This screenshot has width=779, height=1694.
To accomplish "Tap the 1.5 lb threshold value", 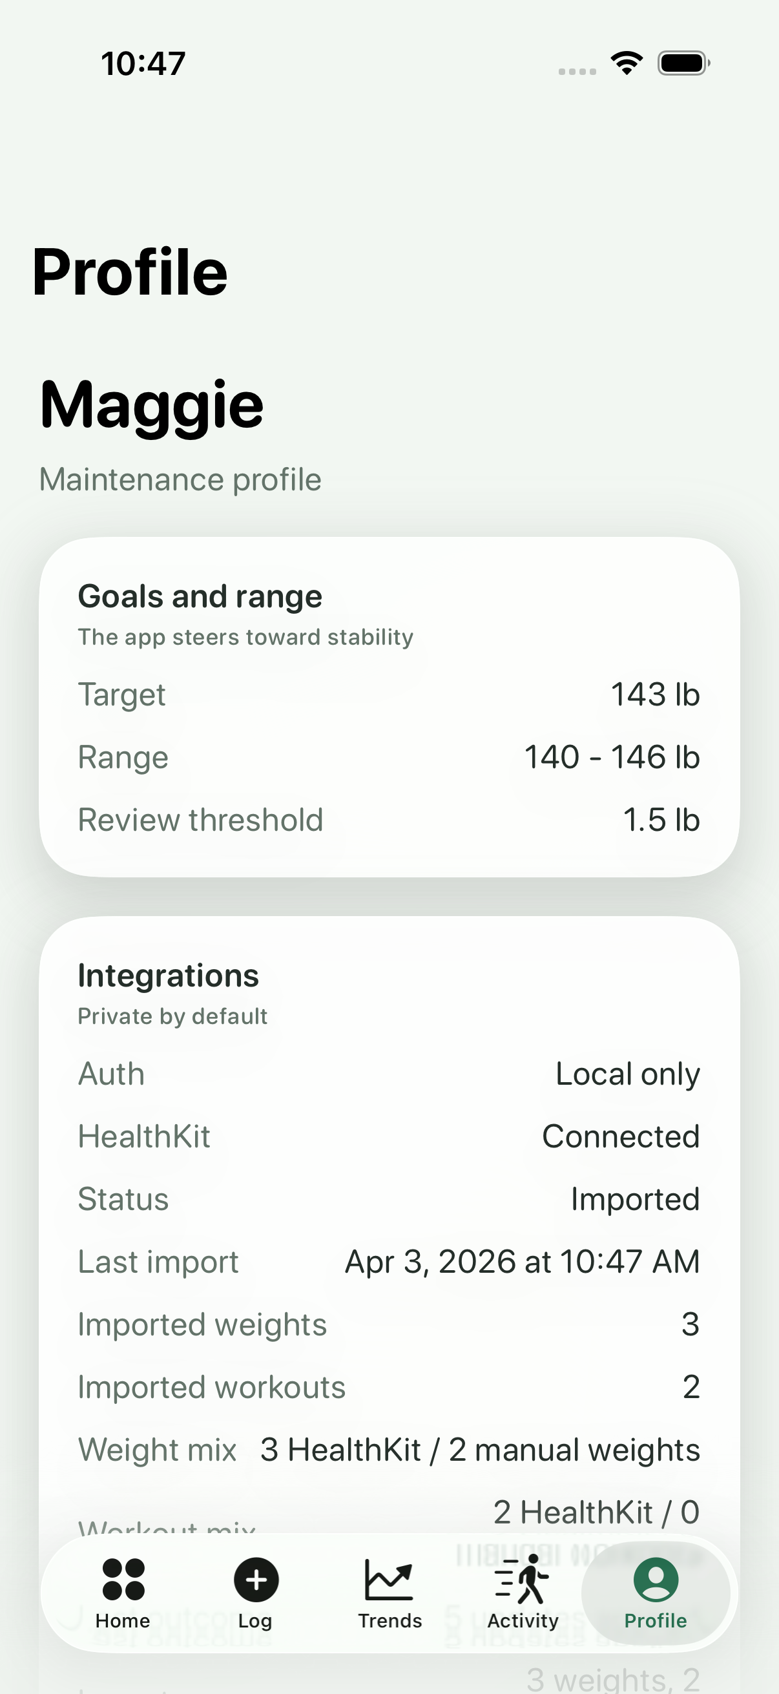I will tap(661, 819).
